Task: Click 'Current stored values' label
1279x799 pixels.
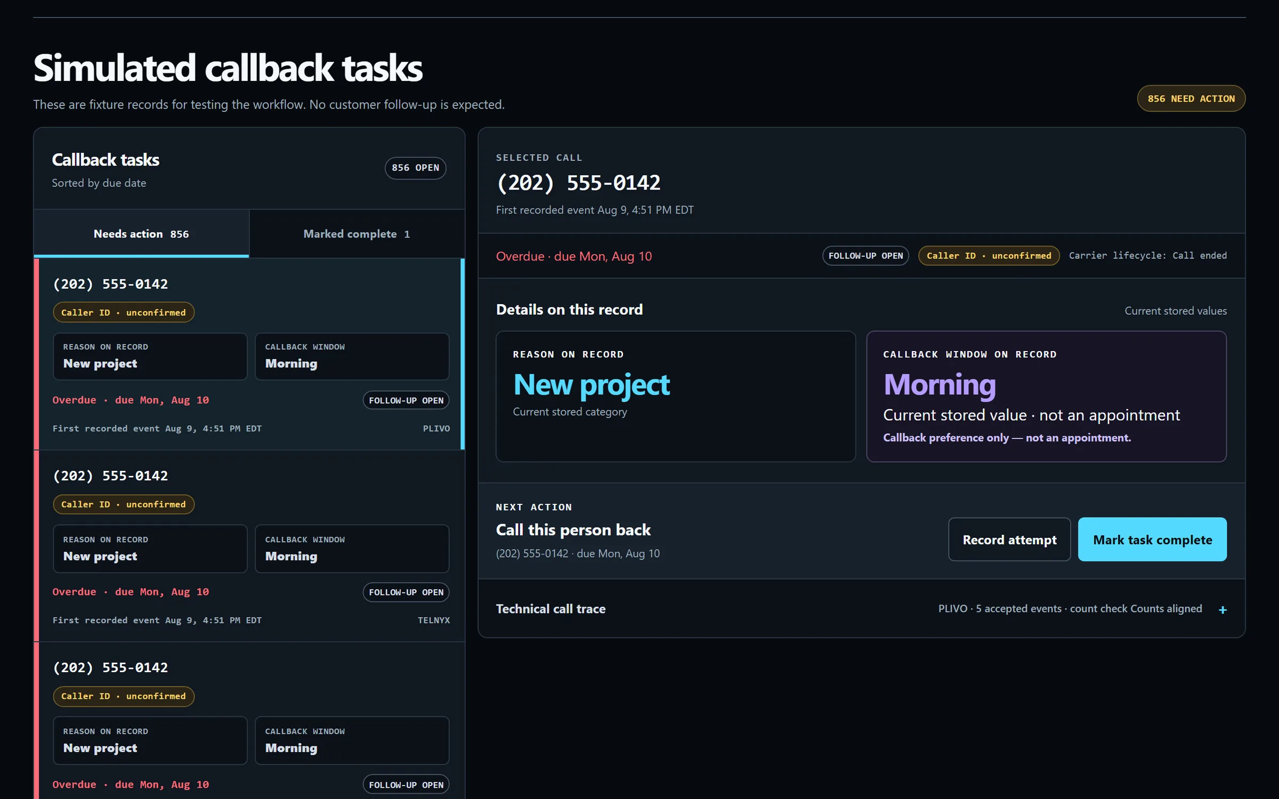Action: pyautogui.click(x=1176, y=311)
